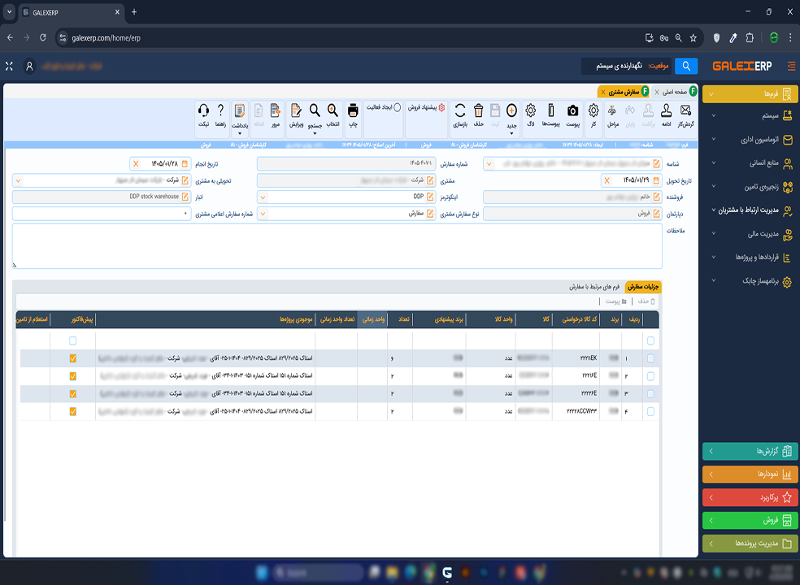
Task: Click the browser address bar
Action: click(x=352, y=37)
